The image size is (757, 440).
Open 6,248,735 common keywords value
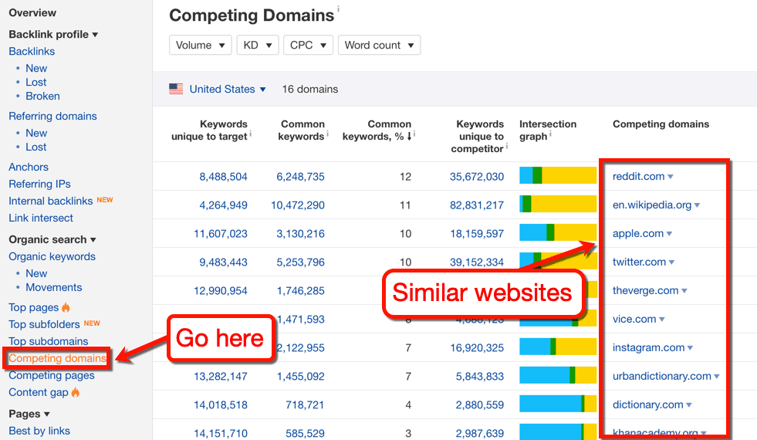pyautogui.click(x=300, y=177)
